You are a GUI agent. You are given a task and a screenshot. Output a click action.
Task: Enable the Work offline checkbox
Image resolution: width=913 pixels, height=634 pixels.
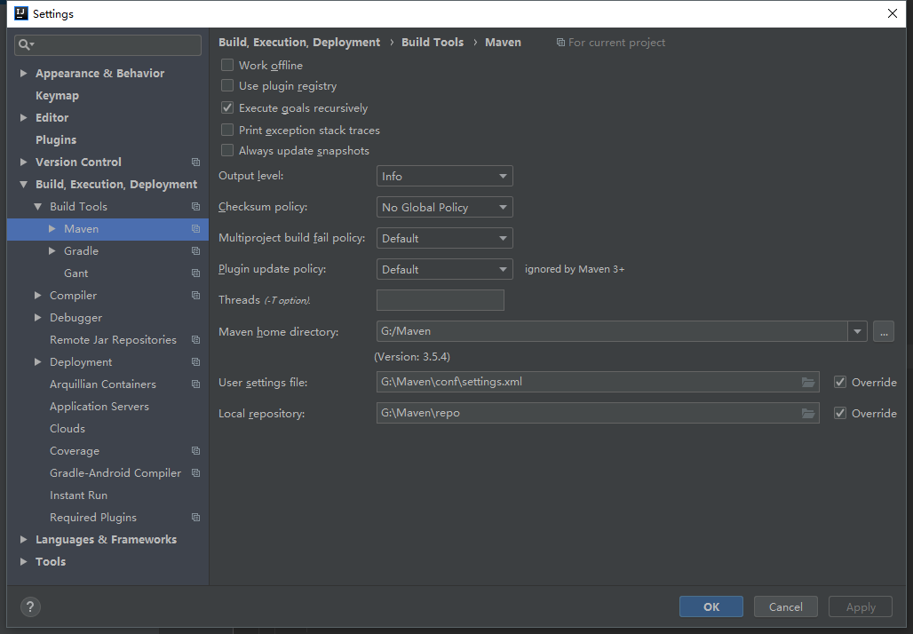[227, 65]
